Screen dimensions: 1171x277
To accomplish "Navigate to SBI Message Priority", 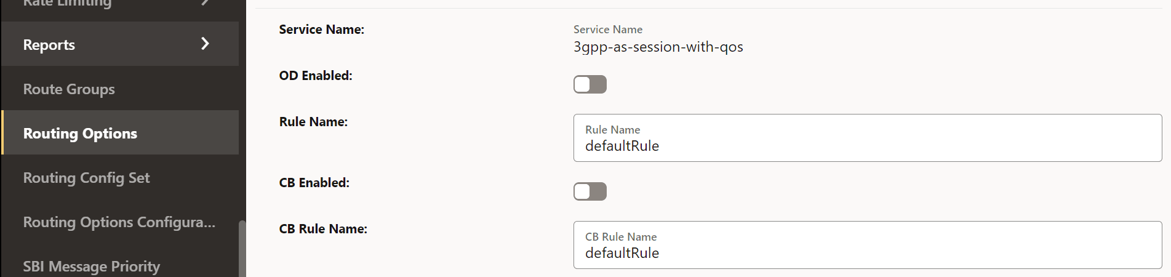I will (91, 267).
